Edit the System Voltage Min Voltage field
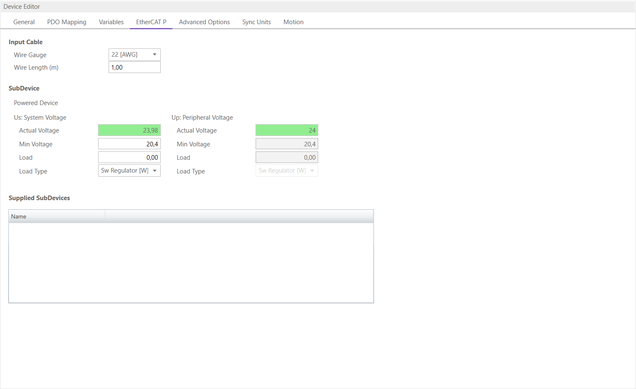 point(129,144)
